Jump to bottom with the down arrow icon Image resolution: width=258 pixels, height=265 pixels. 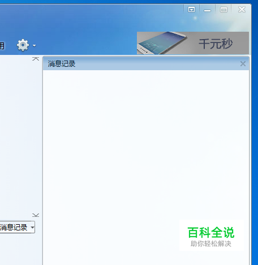pos(36,215)
